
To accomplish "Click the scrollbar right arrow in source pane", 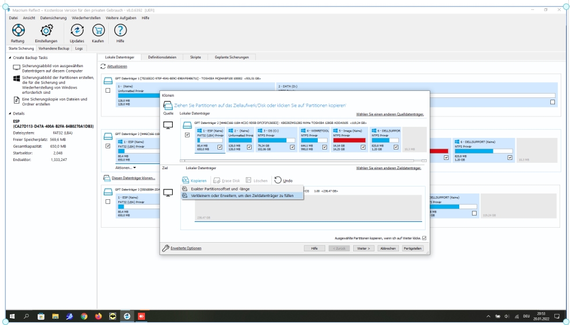I will tap(424, 160).
